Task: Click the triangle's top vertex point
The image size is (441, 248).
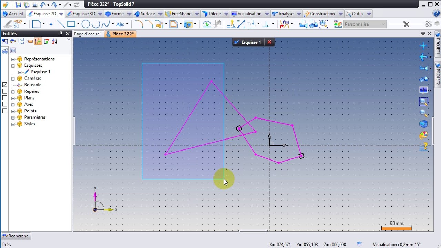Action: (211, 81)
